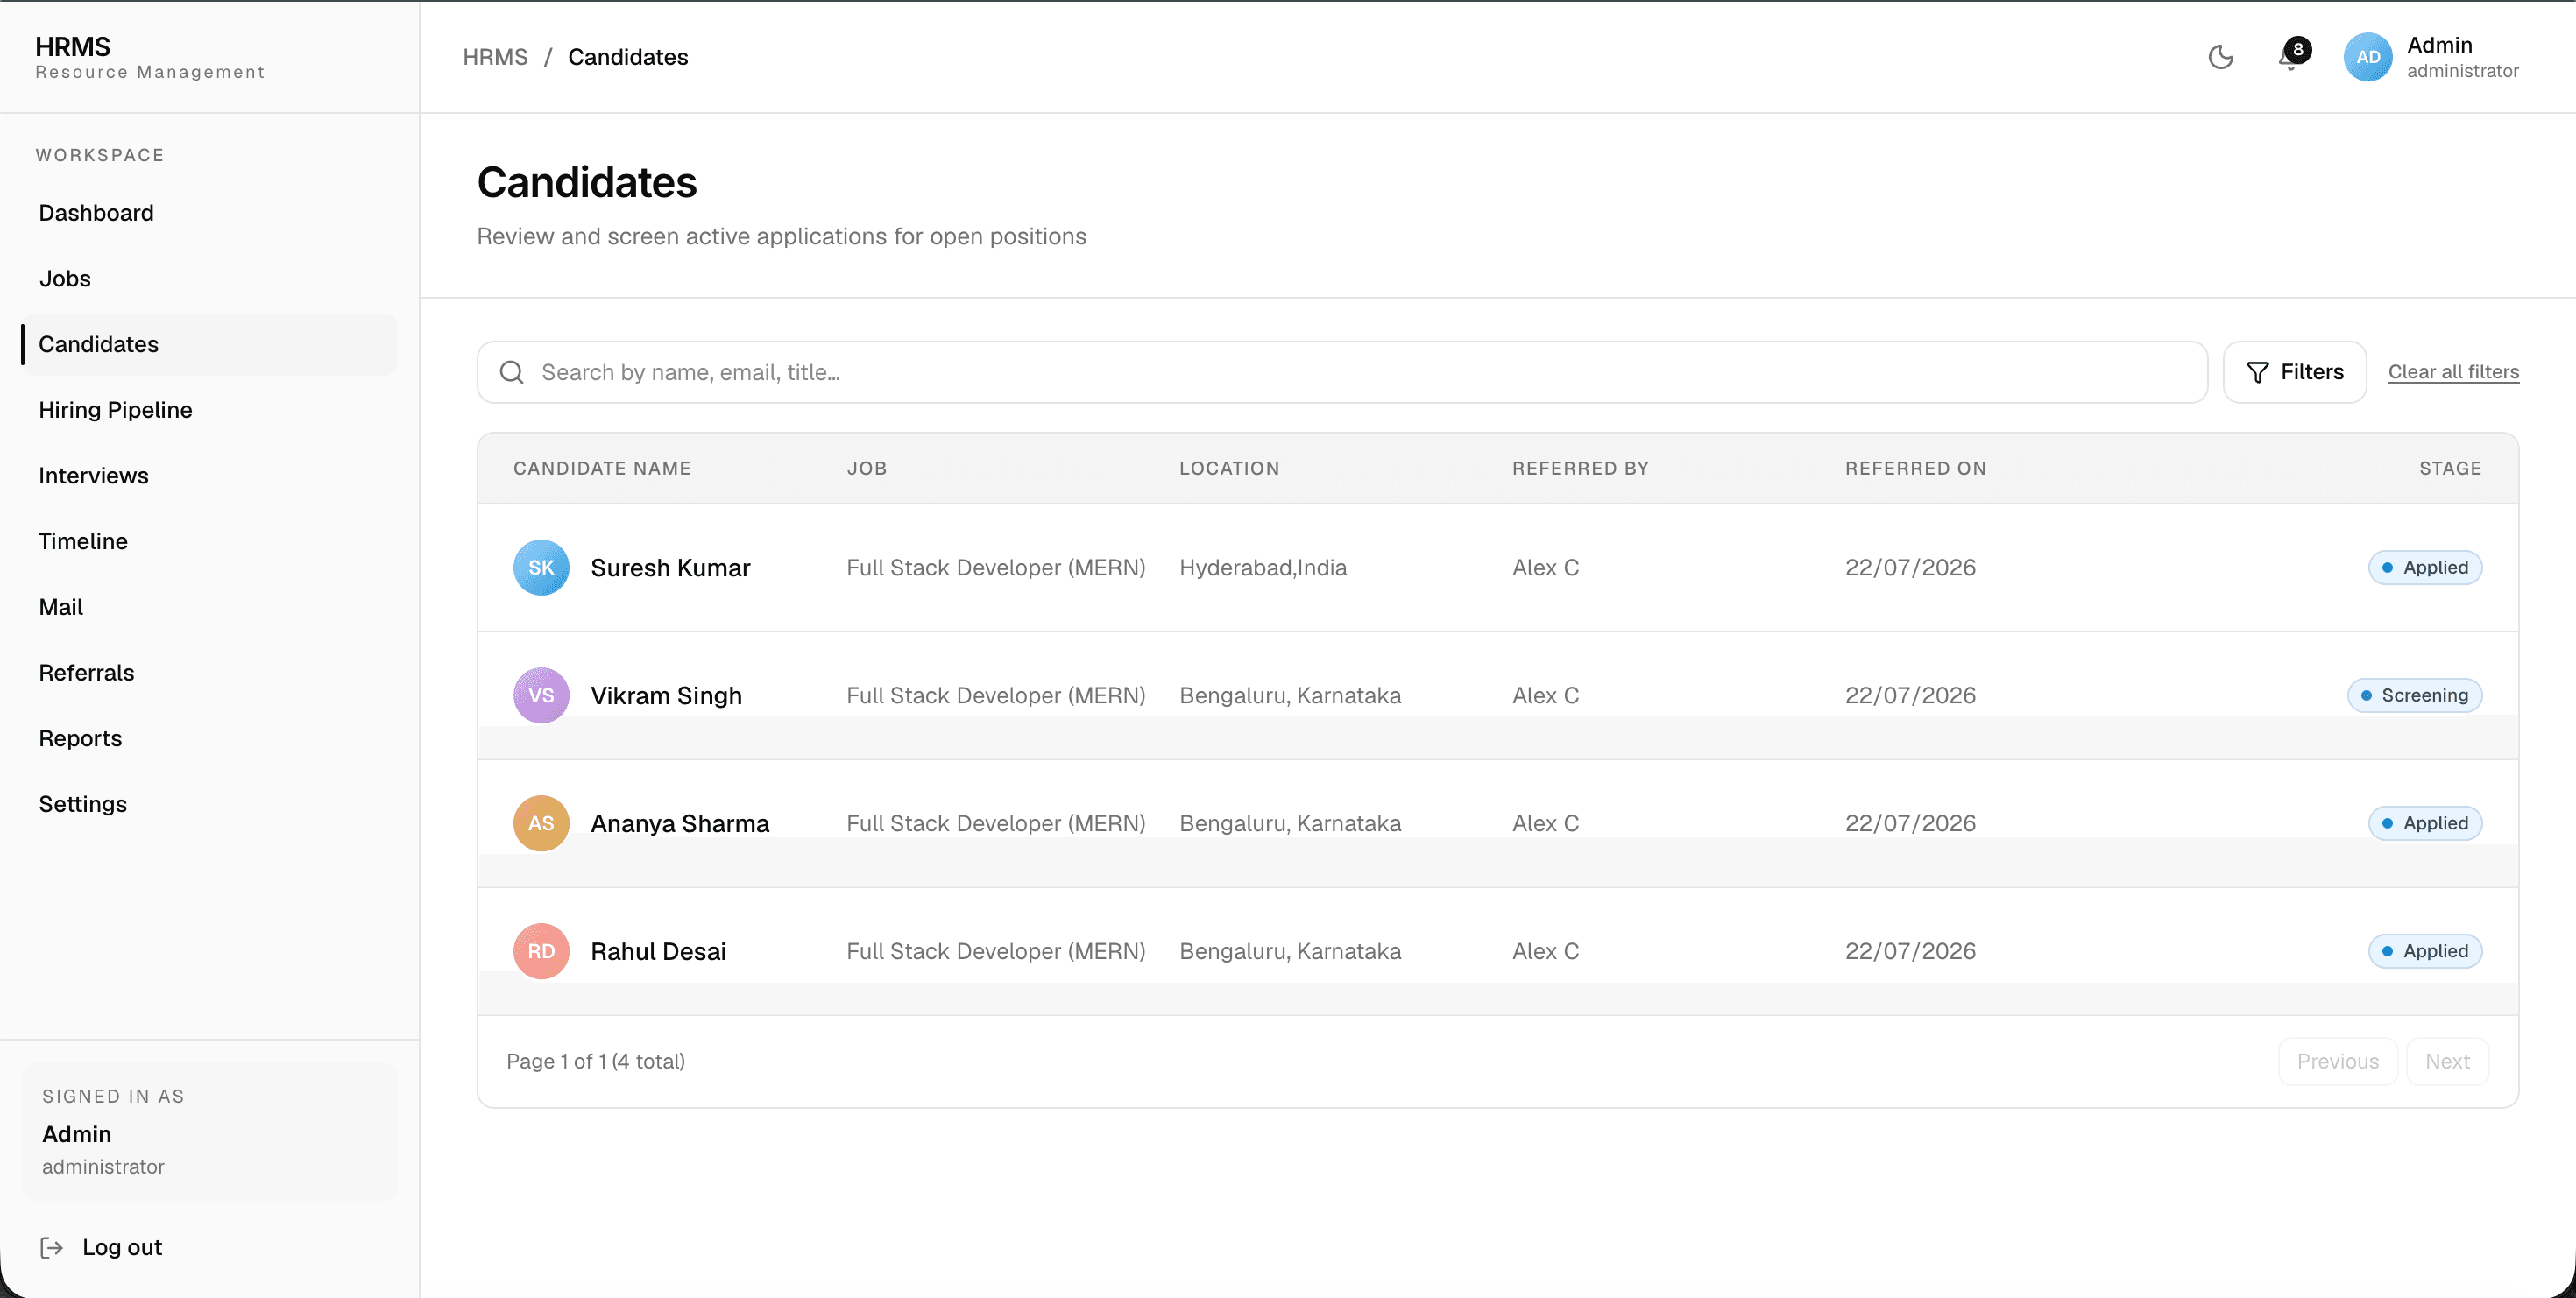Click the Applied badge for Ananya Sharma
Viewport: 2576px width, 1298px height.
click(x=2425, y=823)
